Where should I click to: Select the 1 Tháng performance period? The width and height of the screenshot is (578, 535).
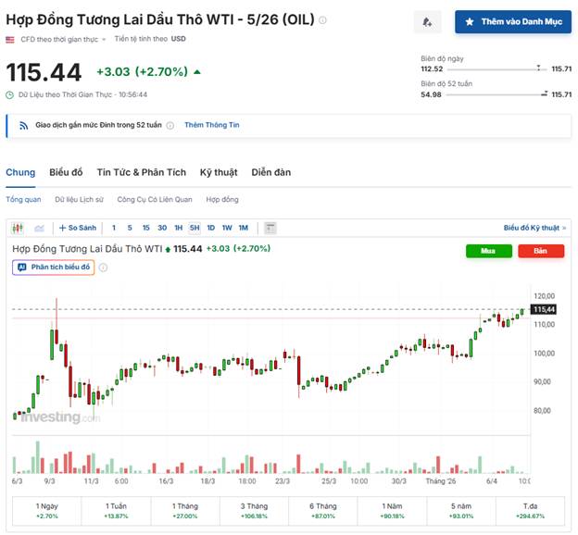click(185, 511)
